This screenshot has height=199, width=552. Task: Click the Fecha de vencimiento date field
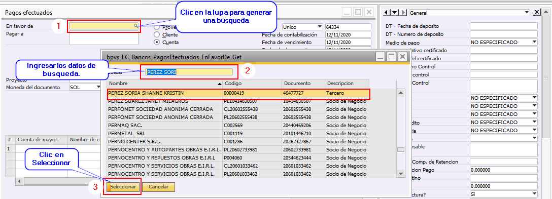pyautogui.click(x=348, y=42)
